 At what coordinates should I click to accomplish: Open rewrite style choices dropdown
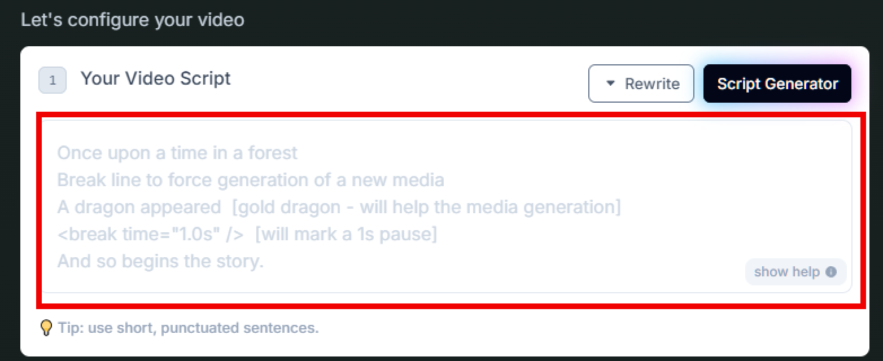610,83
